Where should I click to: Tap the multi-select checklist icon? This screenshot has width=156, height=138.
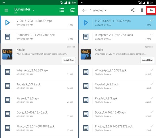coord(62,10)
